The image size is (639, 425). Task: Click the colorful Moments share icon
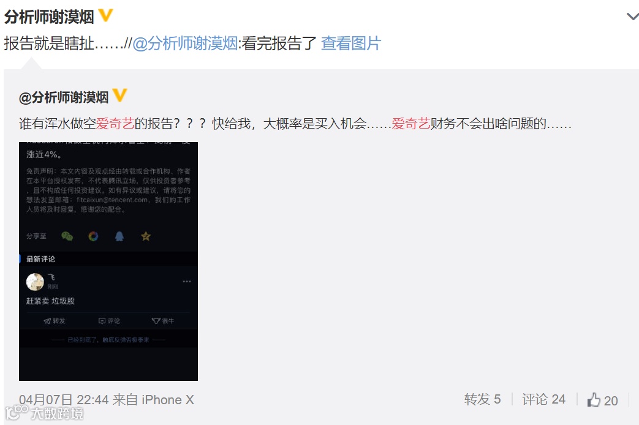click(93, 236)
